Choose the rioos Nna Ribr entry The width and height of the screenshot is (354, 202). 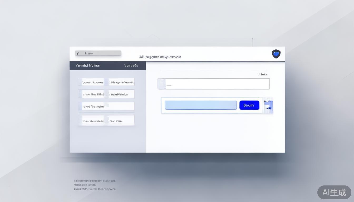click(x=93, y=94)
